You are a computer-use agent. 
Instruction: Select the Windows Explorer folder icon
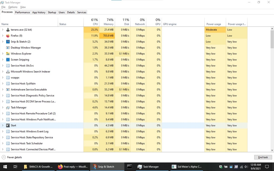[x=8, y=54]
